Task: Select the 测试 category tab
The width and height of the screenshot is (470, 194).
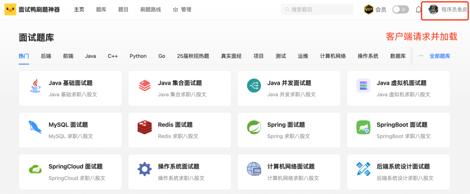Action: coord(281,56)
